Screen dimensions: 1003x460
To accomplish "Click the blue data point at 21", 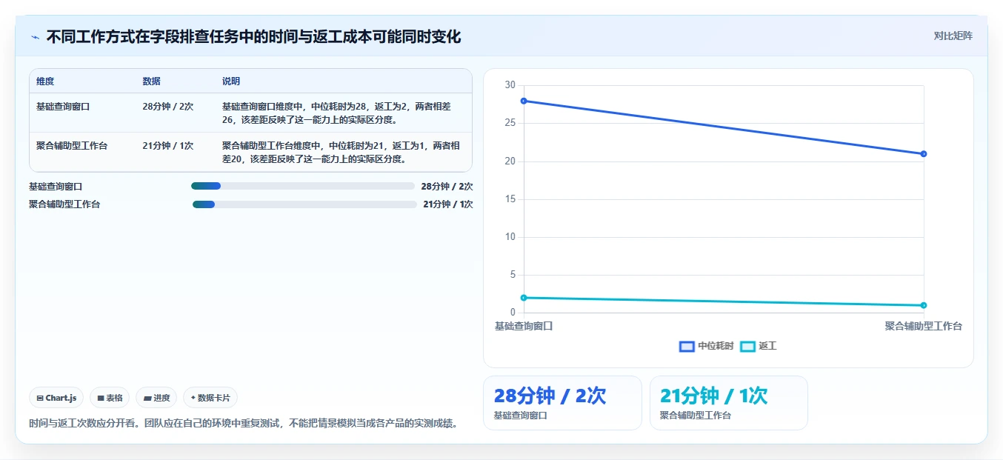I will click(x=924, y=154).
